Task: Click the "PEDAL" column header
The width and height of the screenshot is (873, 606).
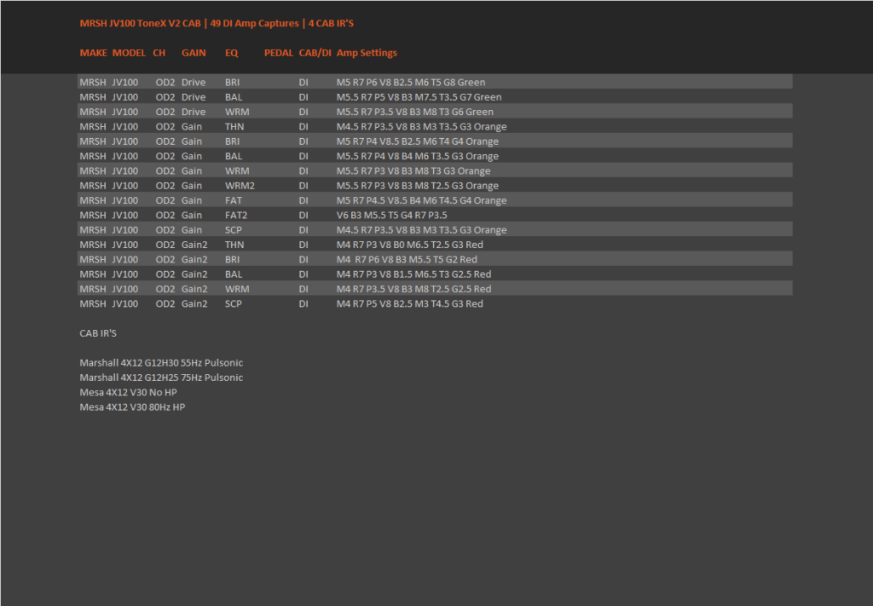Action: [279, 53]
